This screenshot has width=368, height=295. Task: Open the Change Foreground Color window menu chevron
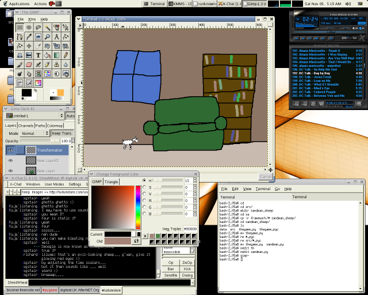(92, 174)
